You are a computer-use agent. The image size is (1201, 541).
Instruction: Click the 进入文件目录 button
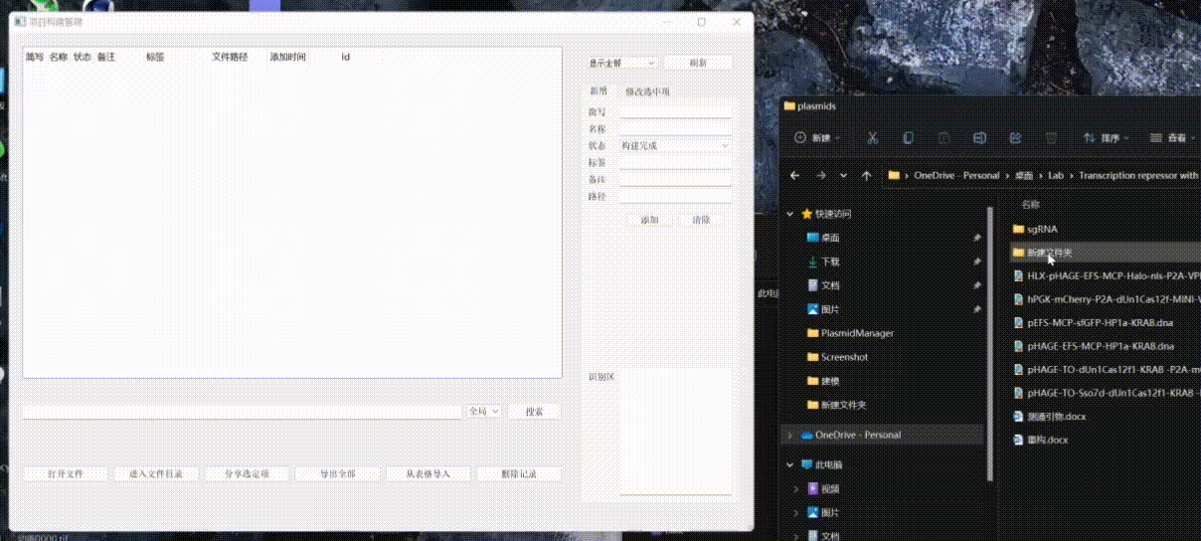156,473
